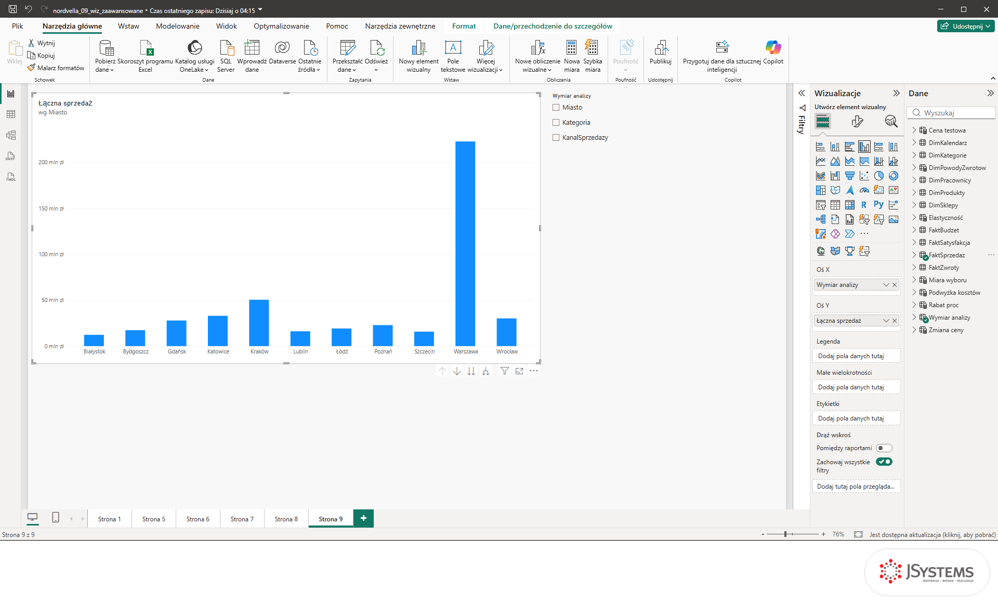Expand the DimProdukty table
This screenshot has width=998, height=604.
point(914,192)
